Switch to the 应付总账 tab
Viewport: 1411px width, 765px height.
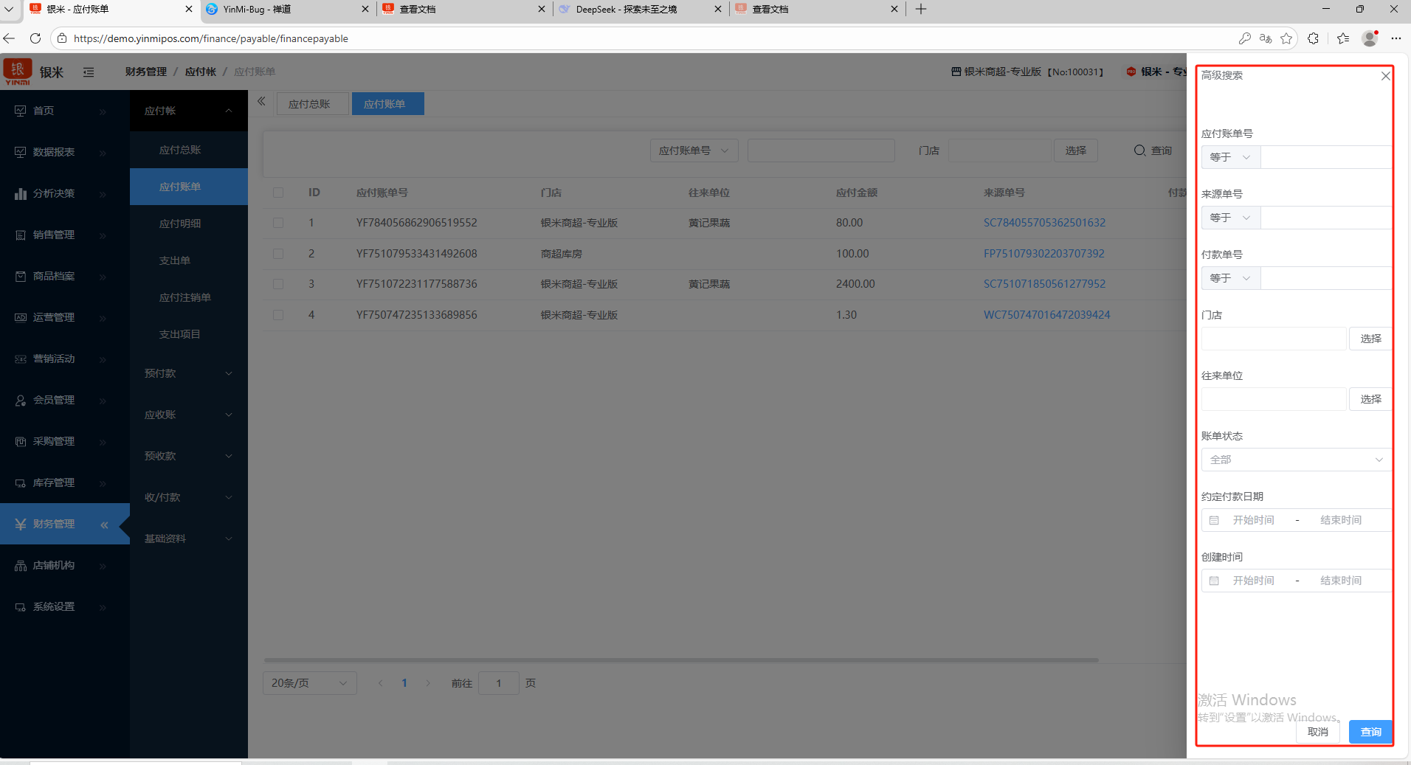(x=312, y=104)
